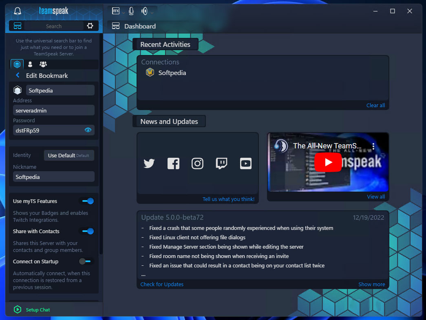Open Setup Chat link

point(38,310)
